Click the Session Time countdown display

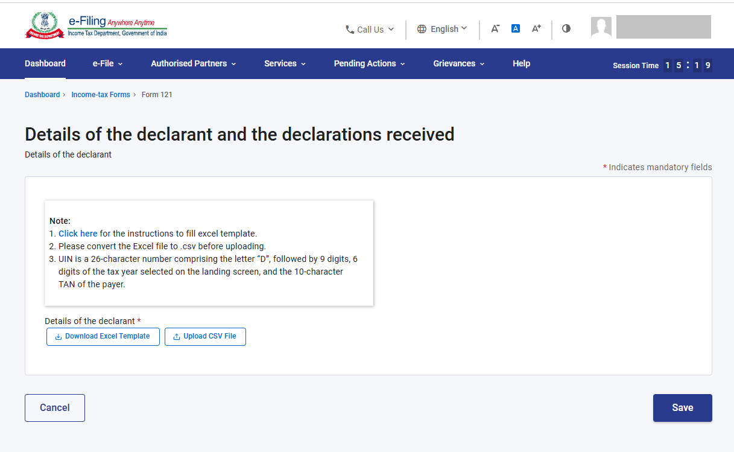(x=688, y=65)
